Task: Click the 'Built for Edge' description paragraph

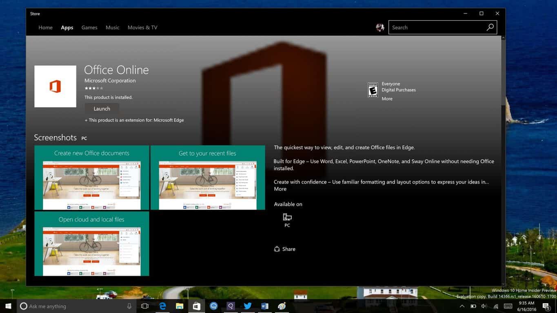Action: coord(384,165)
